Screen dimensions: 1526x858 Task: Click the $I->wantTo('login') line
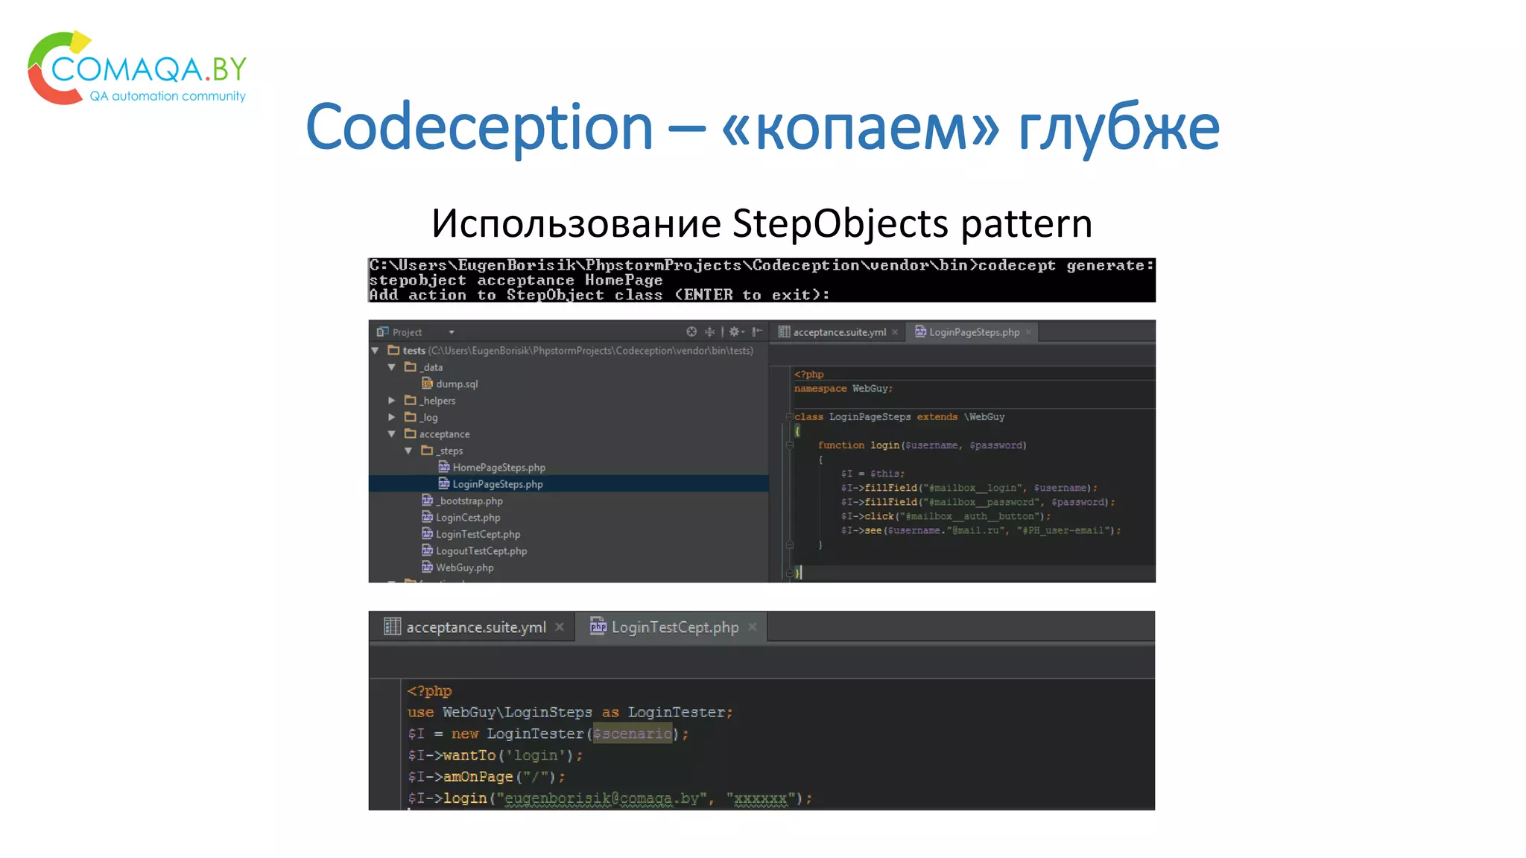(495, 755)
